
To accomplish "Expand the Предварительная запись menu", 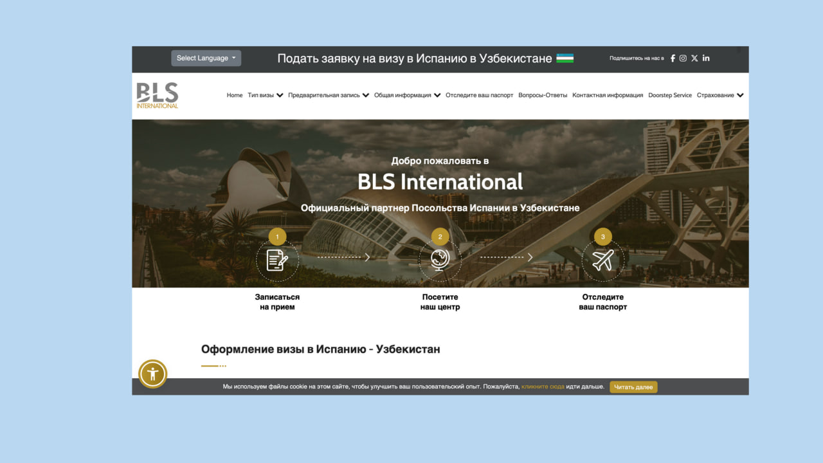I will (328, 95).
